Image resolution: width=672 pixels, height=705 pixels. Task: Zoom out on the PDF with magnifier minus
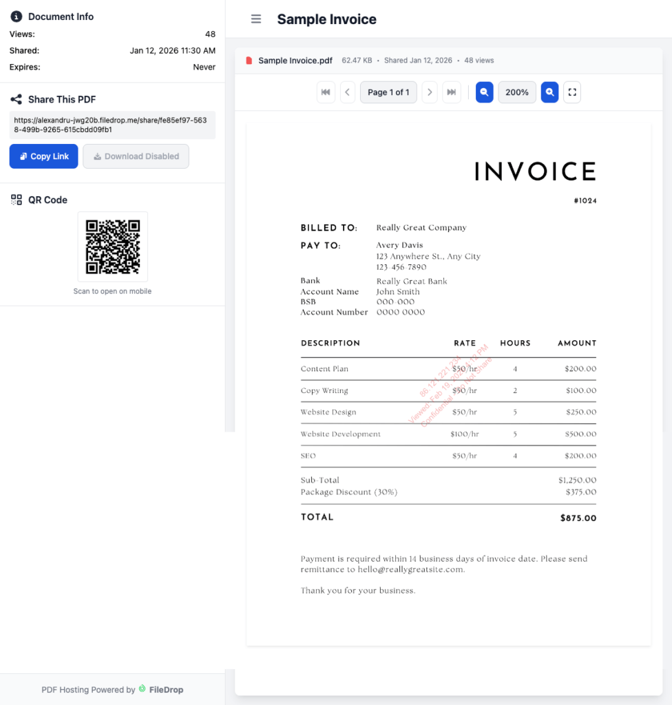(485, 92)
